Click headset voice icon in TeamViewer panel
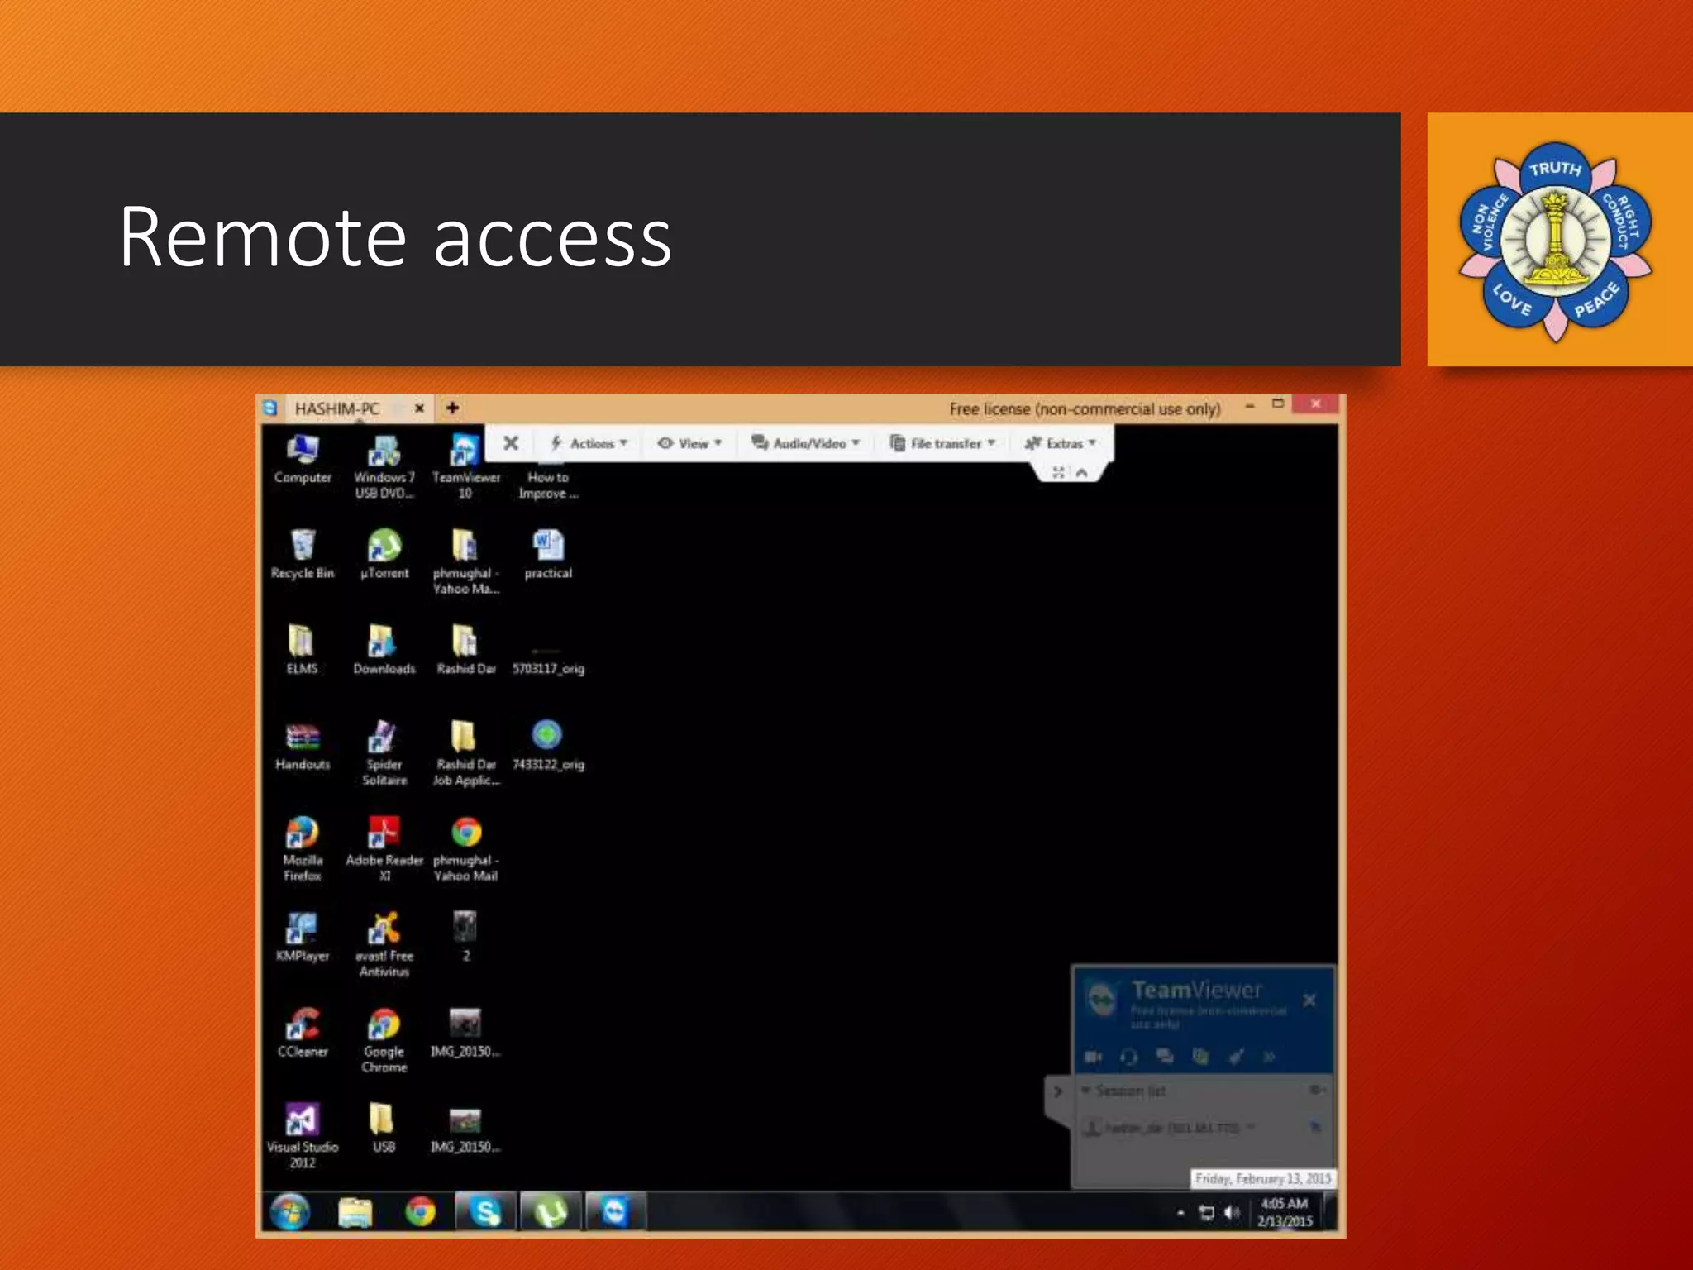Screen dimensions: 1693x1270 1128,1056
